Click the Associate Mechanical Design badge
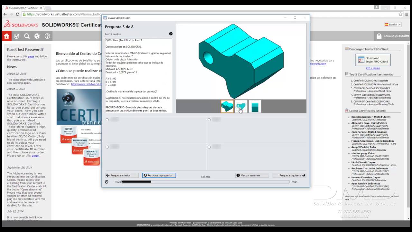Viewport: 412px width, 232px height. (91, 157)
